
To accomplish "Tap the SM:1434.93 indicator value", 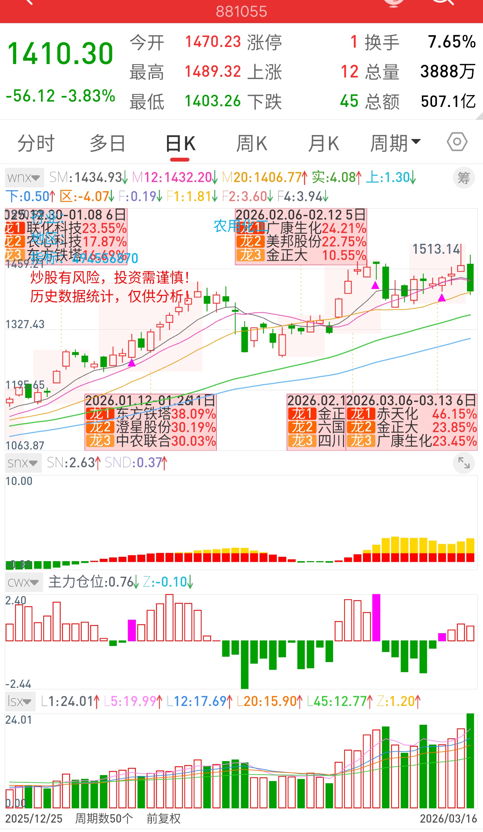I will 89,177.
